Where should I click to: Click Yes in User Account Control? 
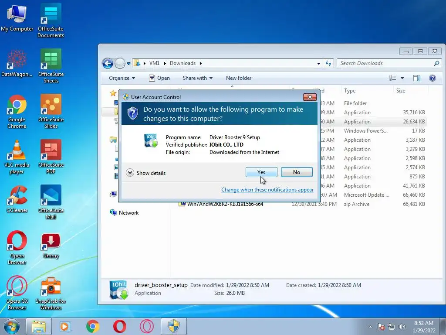pos(261,172)
